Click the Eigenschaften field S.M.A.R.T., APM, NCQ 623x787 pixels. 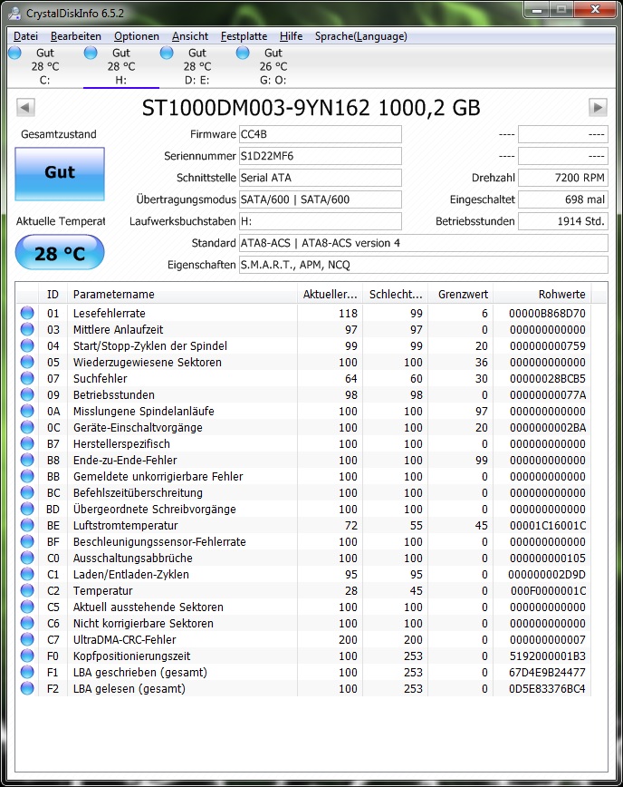click(424, 265)
